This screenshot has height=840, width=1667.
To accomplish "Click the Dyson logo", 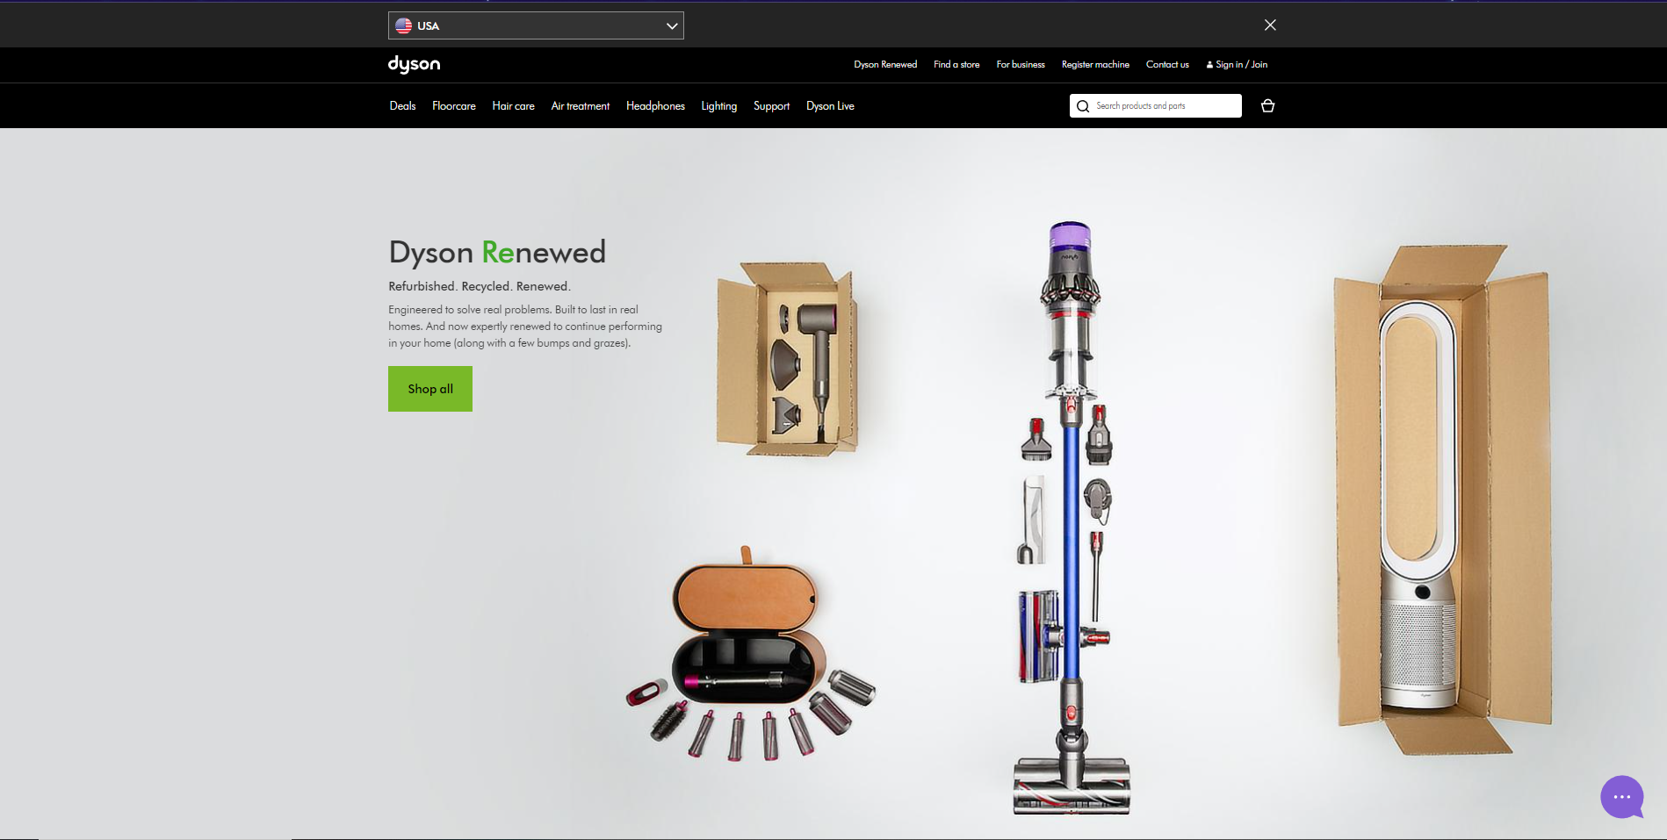I will pyautogui.click(x=414, y=65).
